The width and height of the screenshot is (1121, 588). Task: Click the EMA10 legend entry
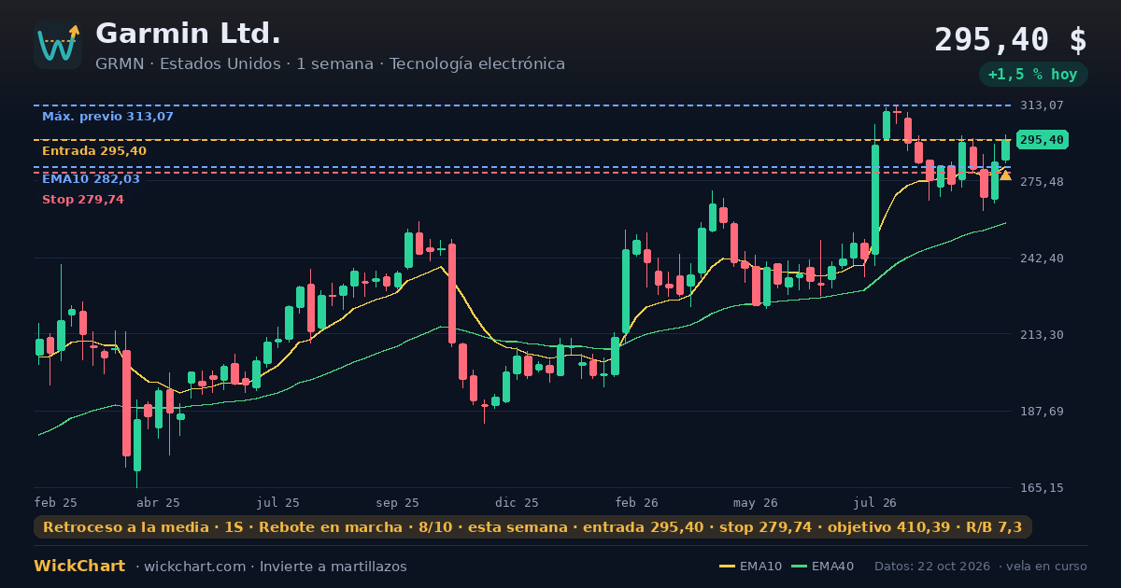pos(750,567)
